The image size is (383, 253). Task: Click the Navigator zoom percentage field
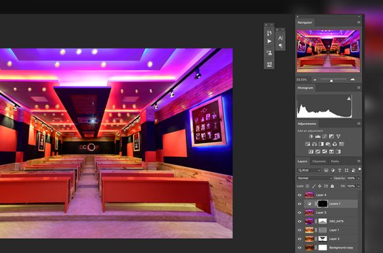pyautogui.click(x=302, y=80)
